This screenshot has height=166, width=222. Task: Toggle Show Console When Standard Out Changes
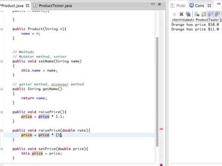click(210, 14)
